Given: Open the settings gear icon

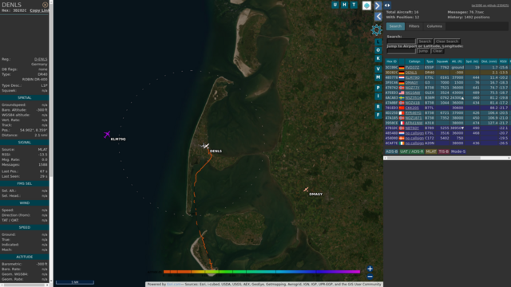Looking at the screenshot, I should coord(376,30).
